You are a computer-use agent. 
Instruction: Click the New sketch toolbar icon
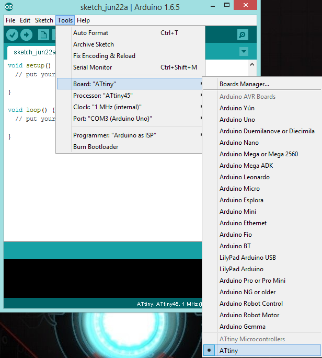tap(43, 35)
